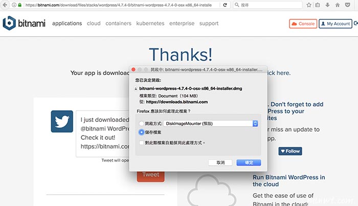Click the Console button
Screen dimensions: 358x206
click(303, 23)
